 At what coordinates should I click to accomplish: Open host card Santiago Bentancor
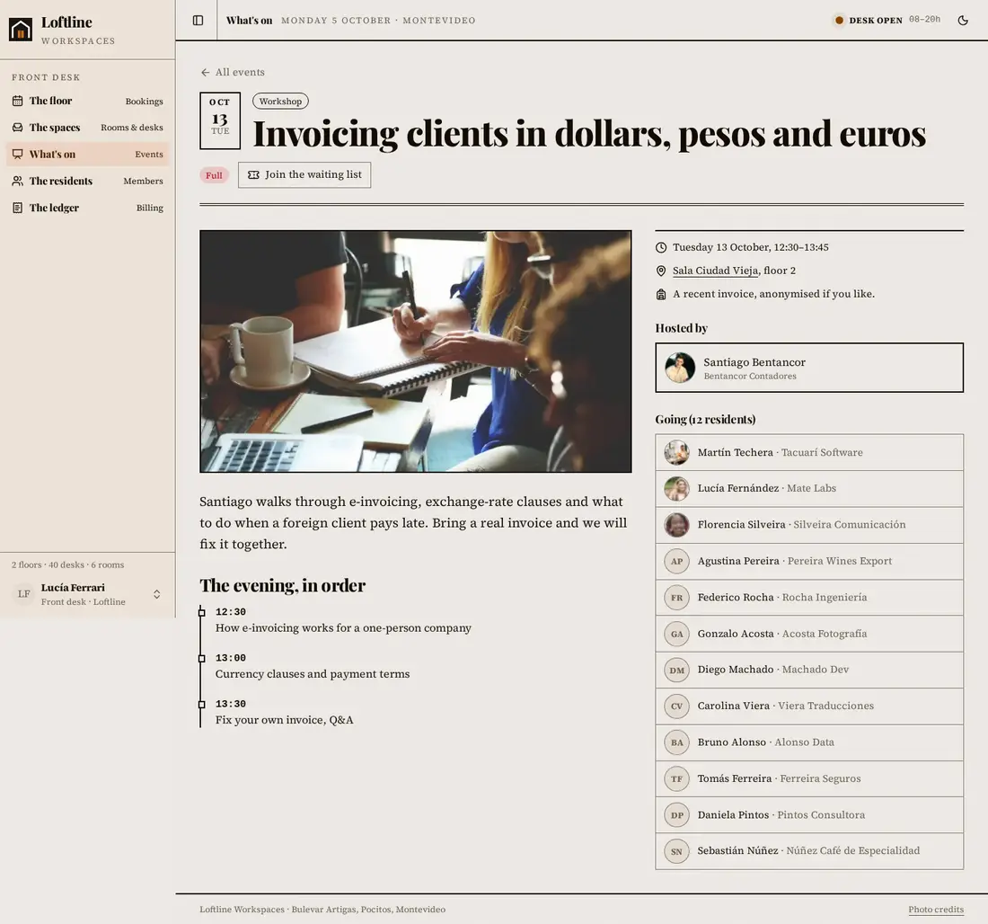click(809, 368)
